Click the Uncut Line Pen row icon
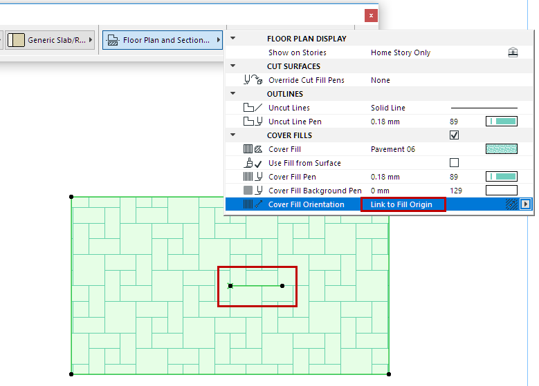This screenshot has height=386, width=539. (x=253, y=122)
